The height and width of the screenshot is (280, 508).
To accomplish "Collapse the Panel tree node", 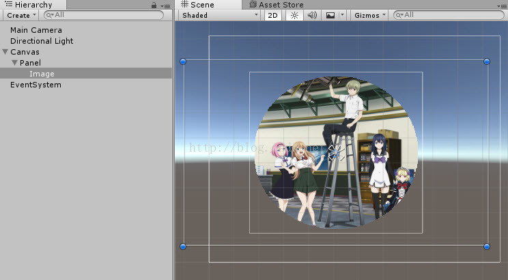I will point(14,63).
